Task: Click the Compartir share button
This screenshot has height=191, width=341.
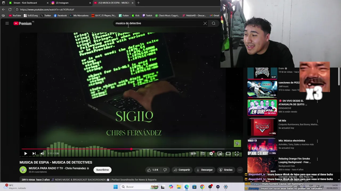Action: click(x=182, y=170)
